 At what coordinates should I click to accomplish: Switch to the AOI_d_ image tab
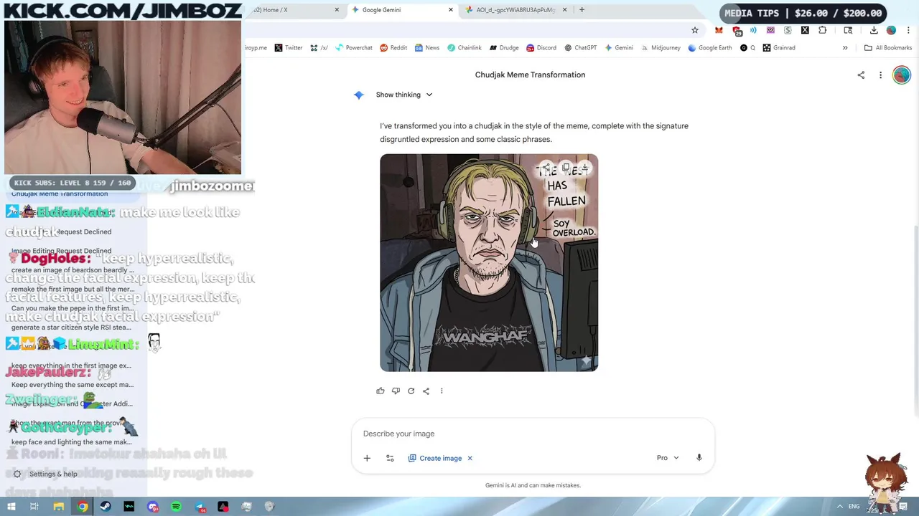pyautogui.click(x=516, y=10)
